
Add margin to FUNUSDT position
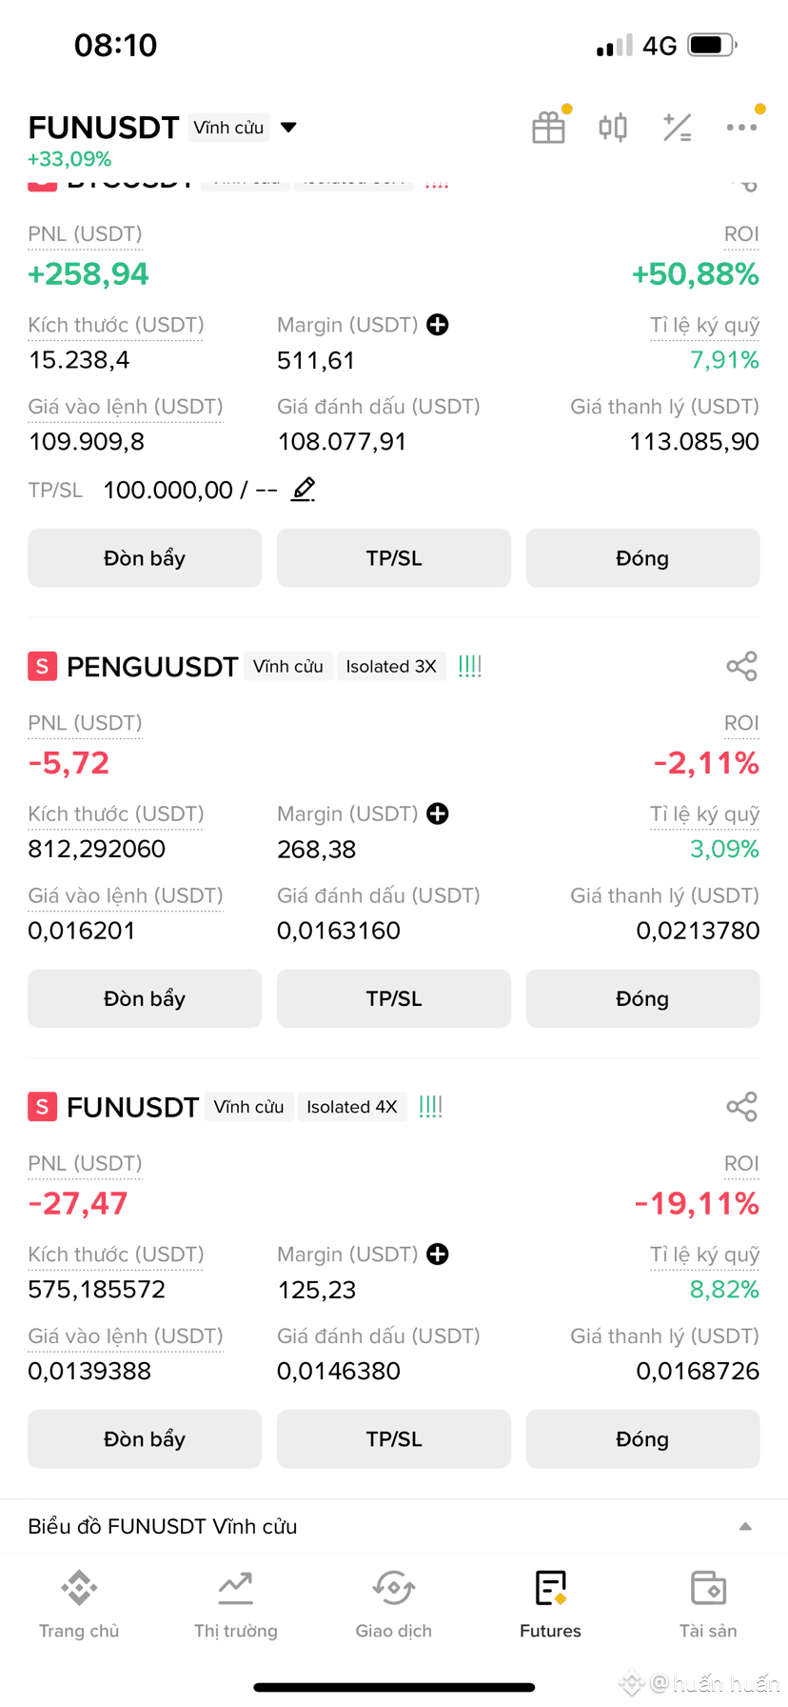[x=438, y=1255]
